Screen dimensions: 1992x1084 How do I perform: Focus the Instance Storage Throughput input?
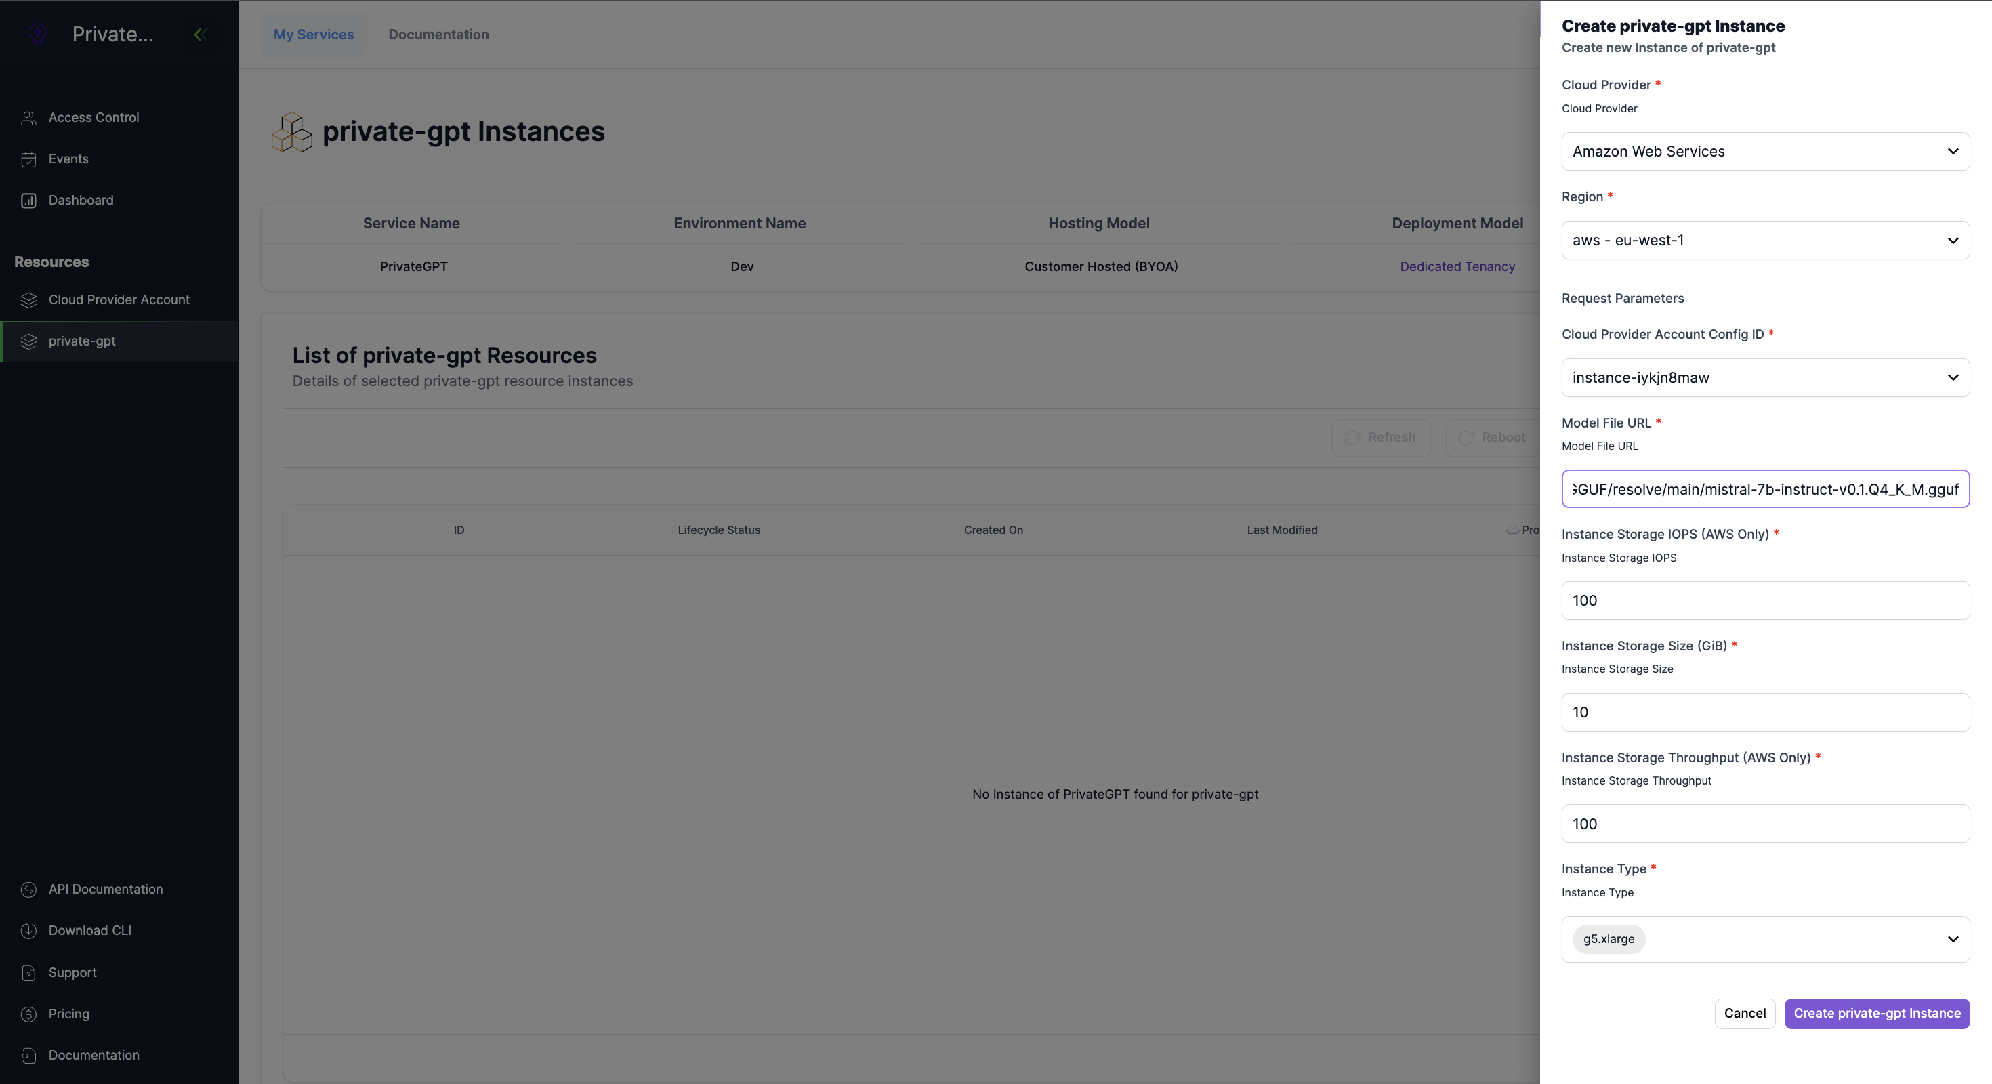[x=1766, y=825]
